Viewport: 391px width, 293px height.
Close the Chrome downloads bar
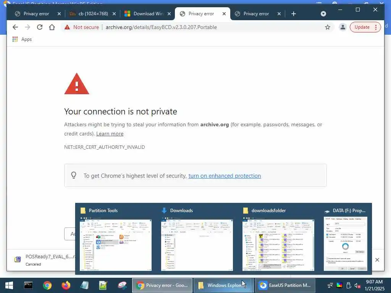click(377, 260)
